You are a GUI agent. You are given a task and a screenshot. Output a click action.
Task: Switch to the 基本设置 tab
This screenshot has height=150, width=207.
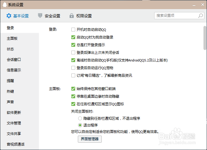[18, 16]
